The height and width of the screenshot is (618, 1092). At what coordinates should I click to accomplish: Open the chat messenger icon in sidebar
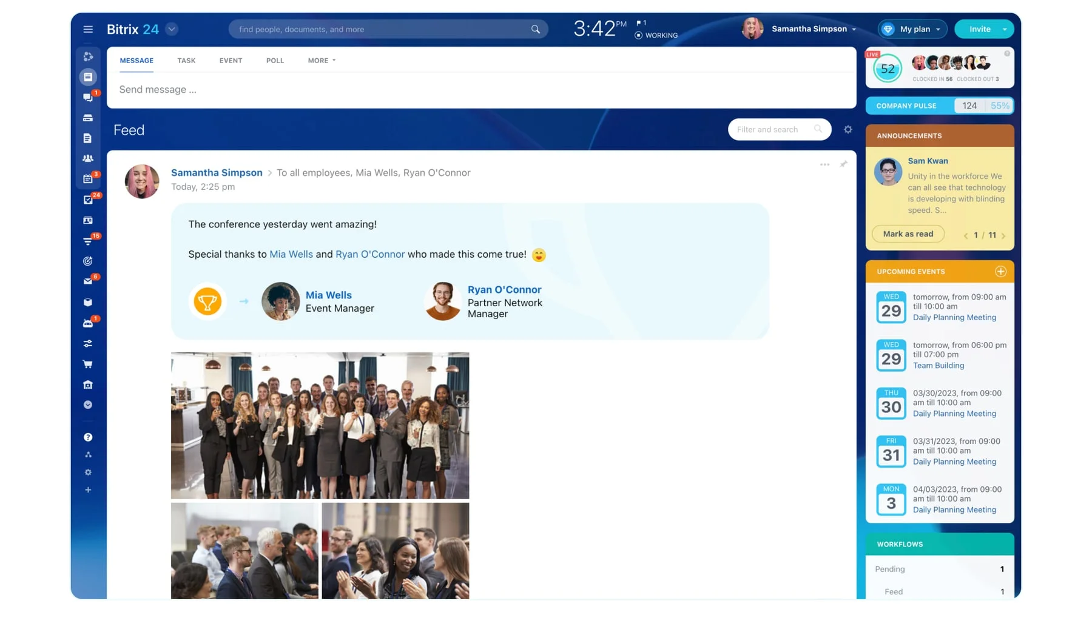tap(88, 98)
